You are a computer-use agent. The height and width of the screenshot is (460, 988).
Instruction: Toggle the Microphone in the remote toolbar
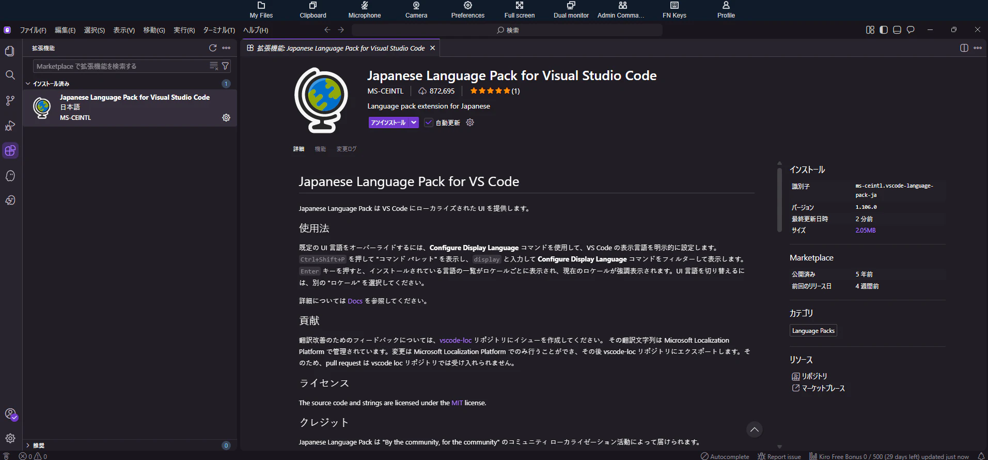(x=365, y=10)
